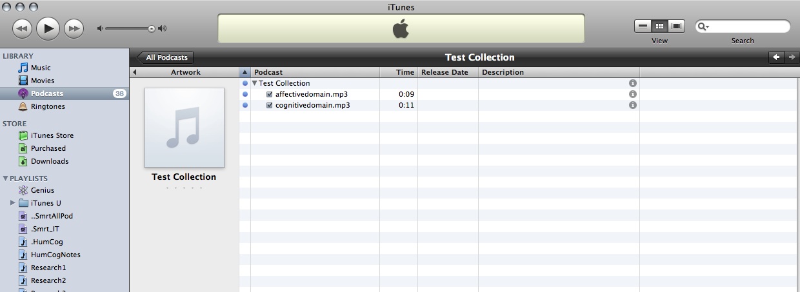This screenshot has width=800, height=292.
Task: Click the high volume speaker icon
Action: pos(162,28)
